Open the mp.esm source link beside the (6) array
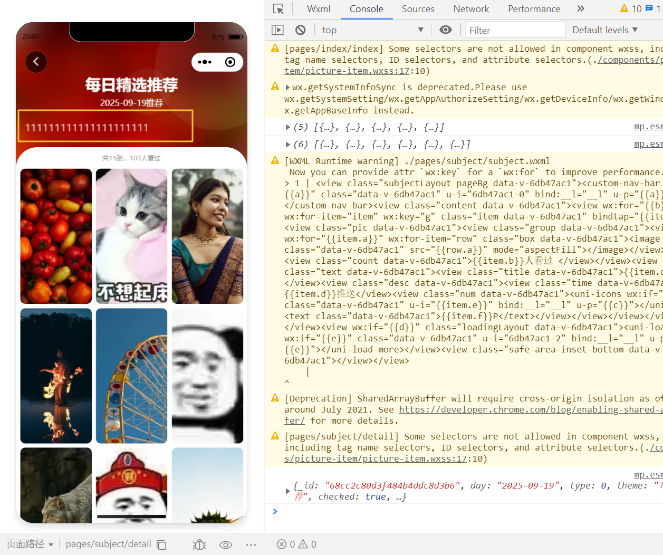This screenshot has height=555, width=663. click(x=648, y=144)
